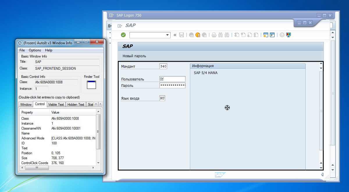Viewport: 349px width, 192px height.
Task: Open the File menu in AutoIt
Action: [22, 50]
